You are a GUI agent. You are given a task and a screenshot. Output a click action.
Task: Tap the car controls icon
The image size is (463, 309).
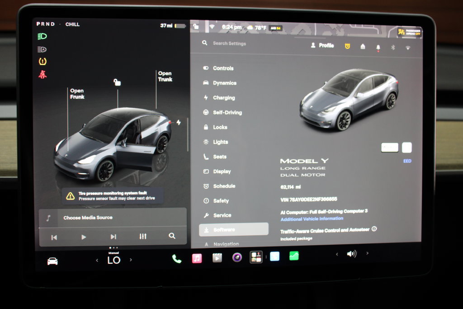point(52,261)
